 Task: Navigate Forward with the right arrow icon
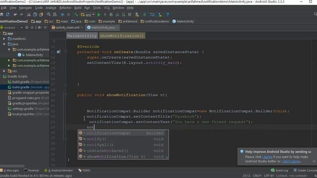[x=68, y=14]
